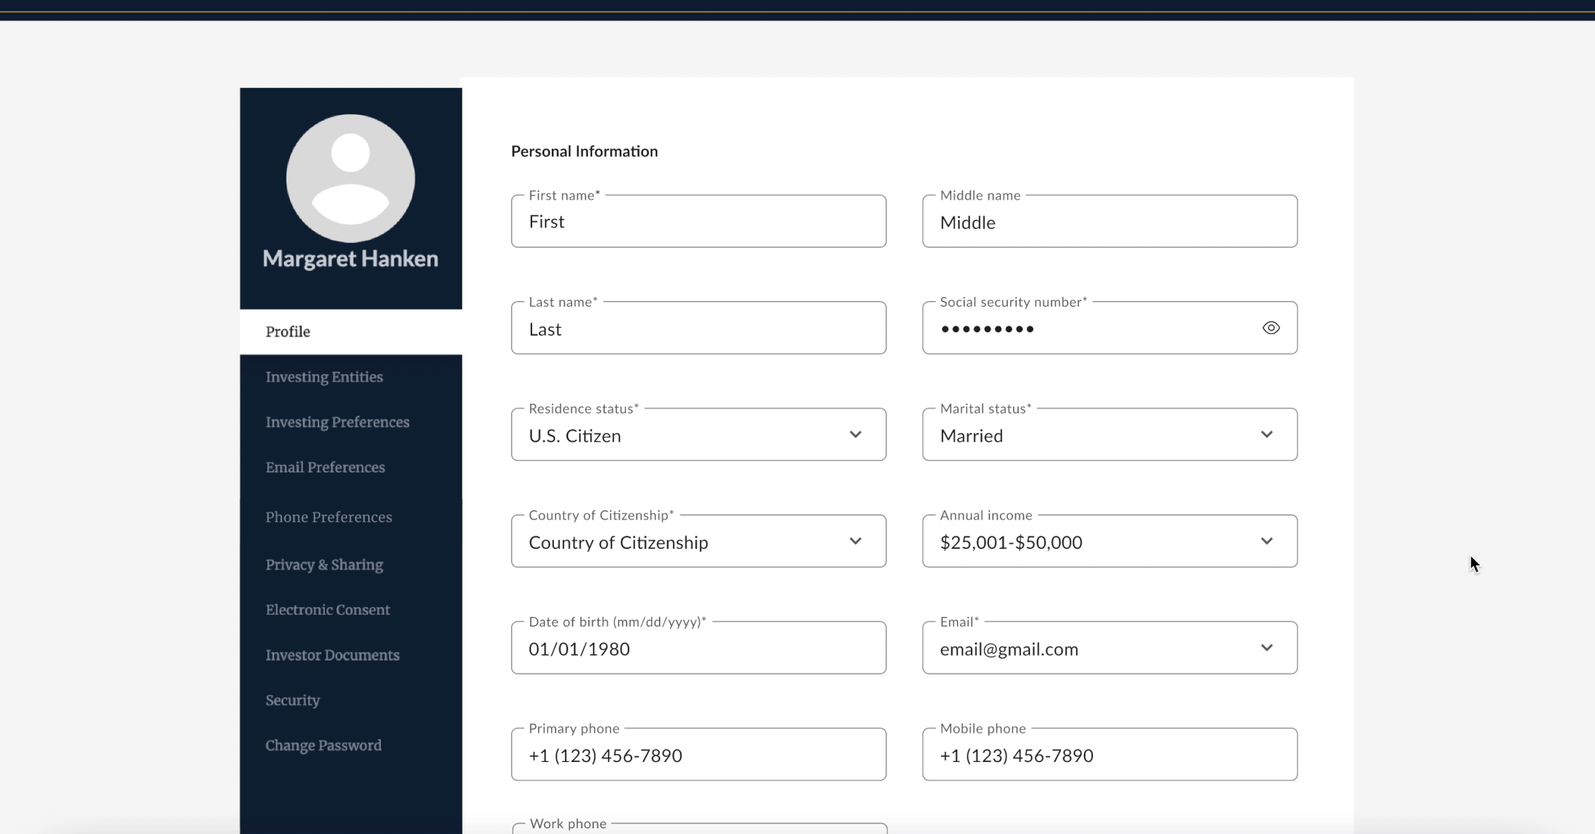Show the social security number

pos(1270,328)
